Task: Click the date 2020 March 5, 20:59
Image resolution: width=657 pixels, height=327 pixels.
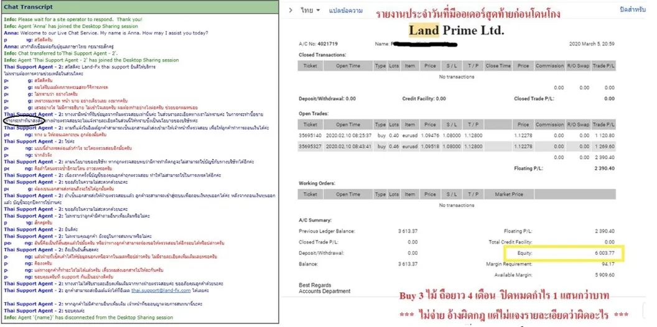Action: (592, 44)
